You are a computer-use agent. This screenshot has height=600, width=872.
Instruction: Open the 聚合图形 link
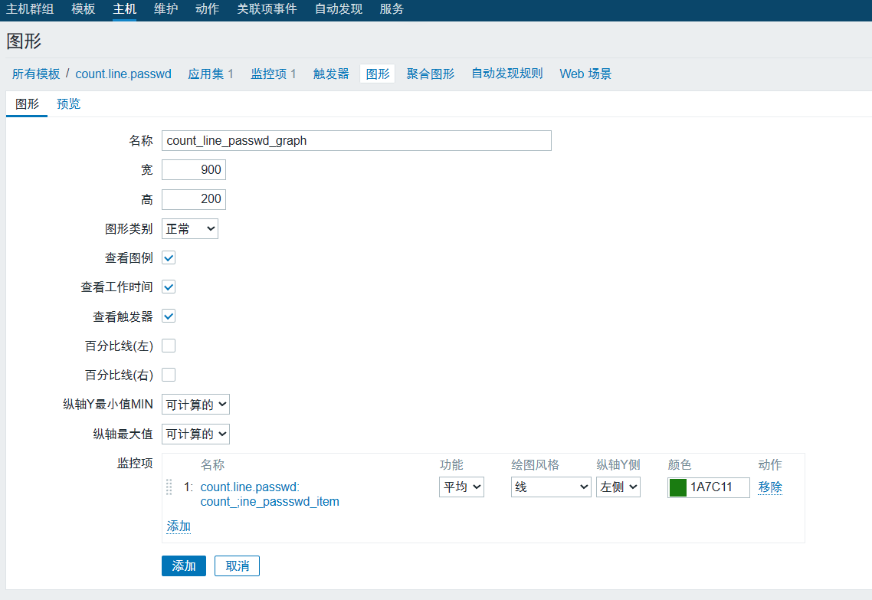(430, 74)
